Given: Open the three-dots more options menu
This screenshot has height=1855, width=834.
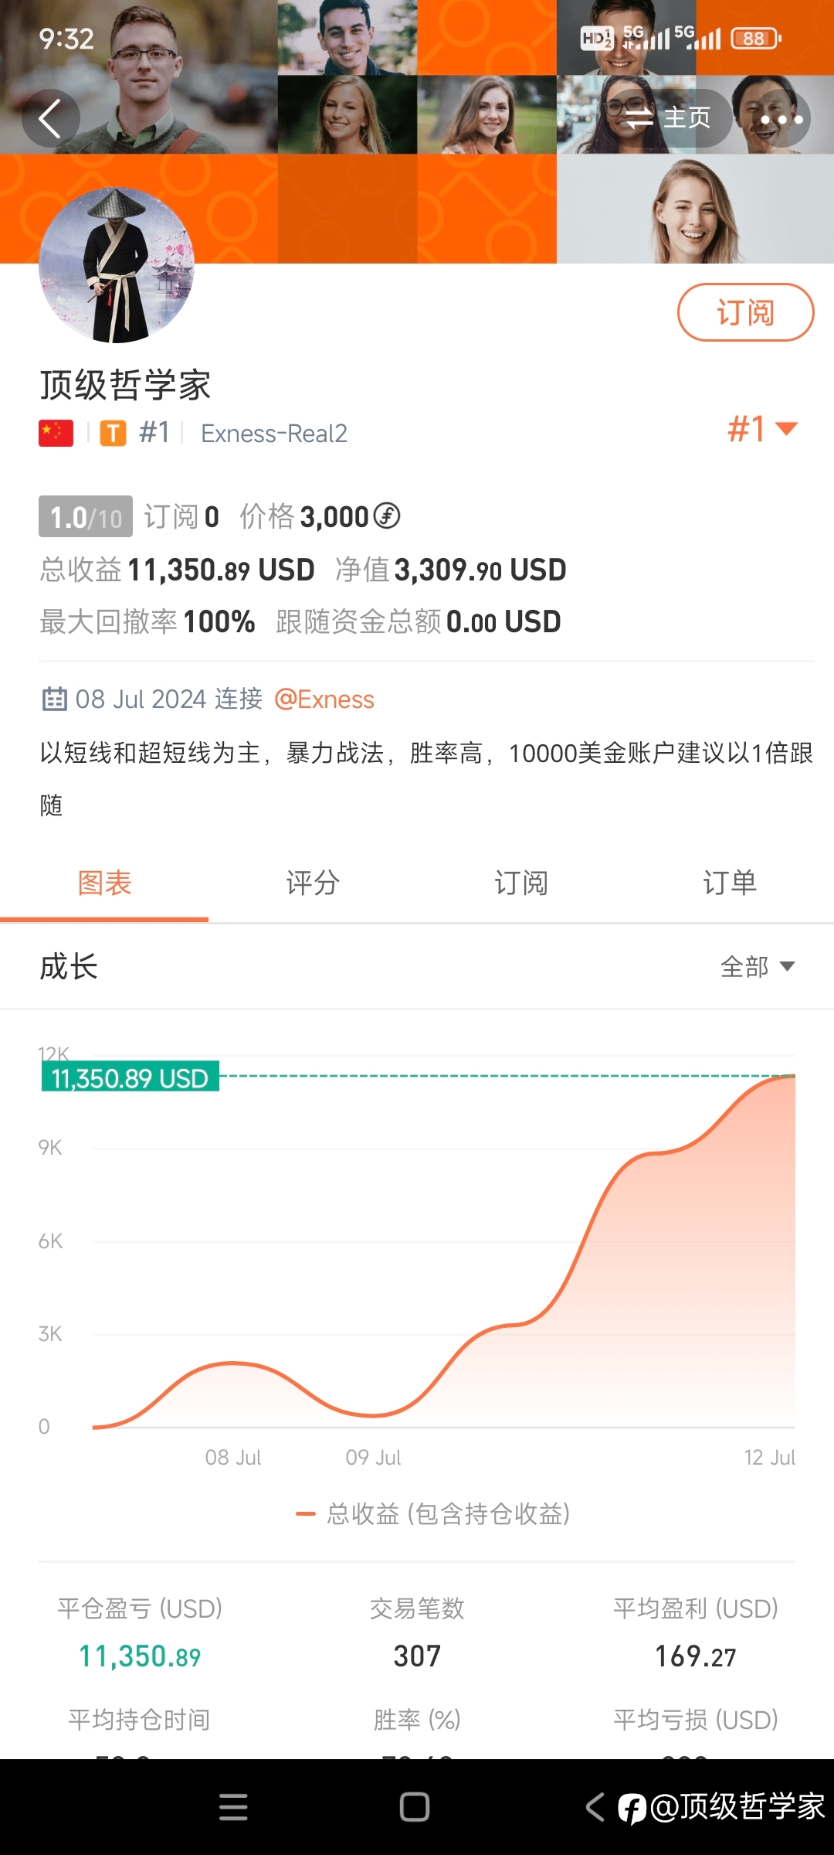Looking at the screenshot, I should click(781, 119).
